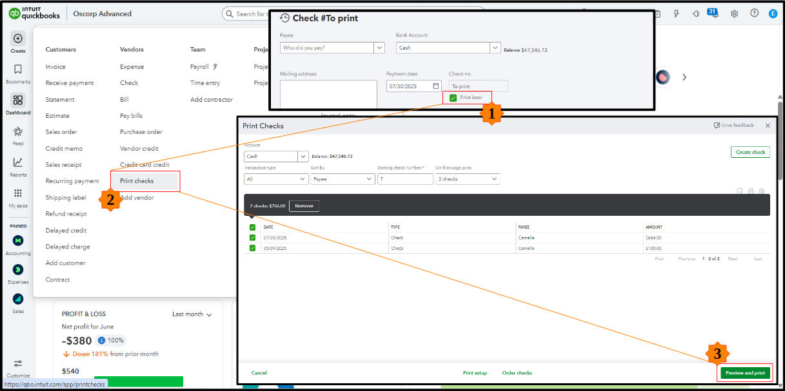
Task: Click the Preview and print button
Action: (x=745, y=373)
